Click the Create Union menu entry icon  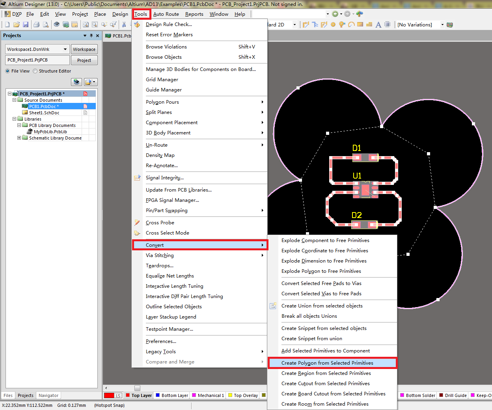coord(273,306)
